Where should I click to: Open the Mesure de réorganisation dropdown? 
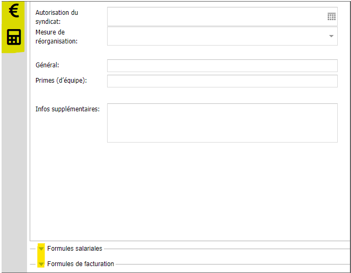coord(331,36)
